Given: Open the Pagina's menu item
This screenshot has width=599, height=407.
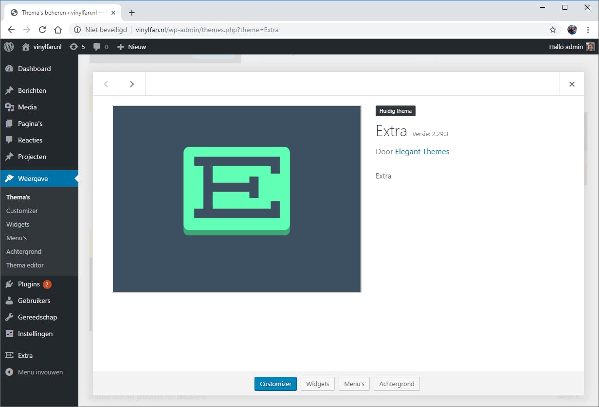Looking at the screenshot, I should (39, 124).
